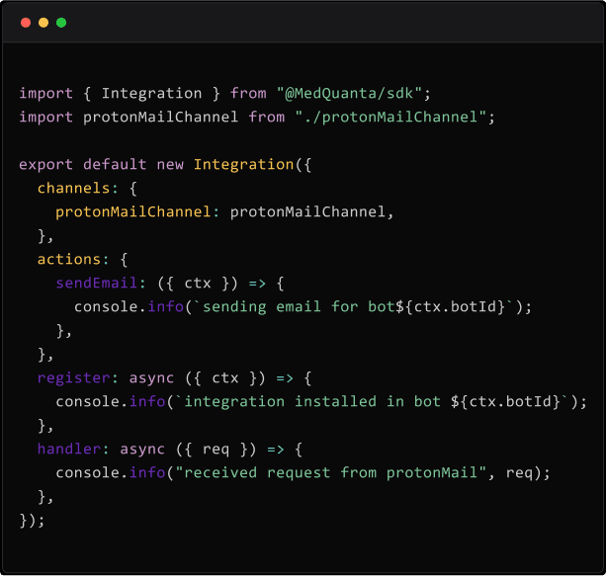The height and width of the screenshot is (576, 606).
Task: Click the "channels:" property key
Action: pyautogui.click(x=77, y=188)
